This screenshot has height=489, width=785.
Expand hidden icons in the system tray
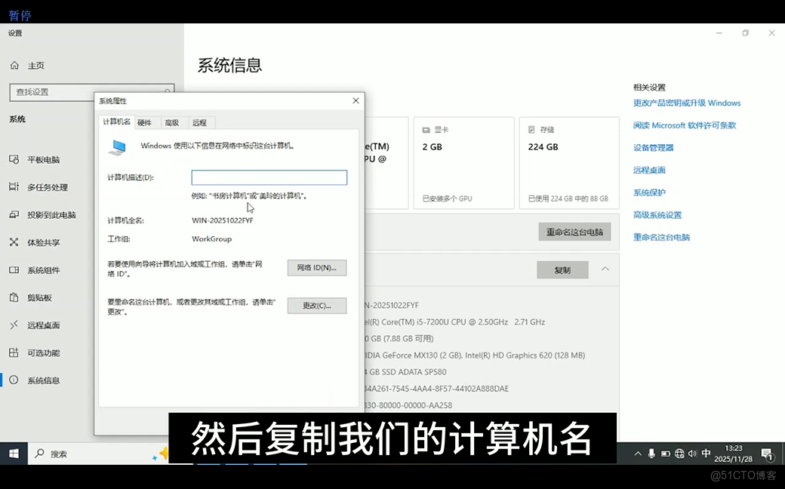pos(637,453)
